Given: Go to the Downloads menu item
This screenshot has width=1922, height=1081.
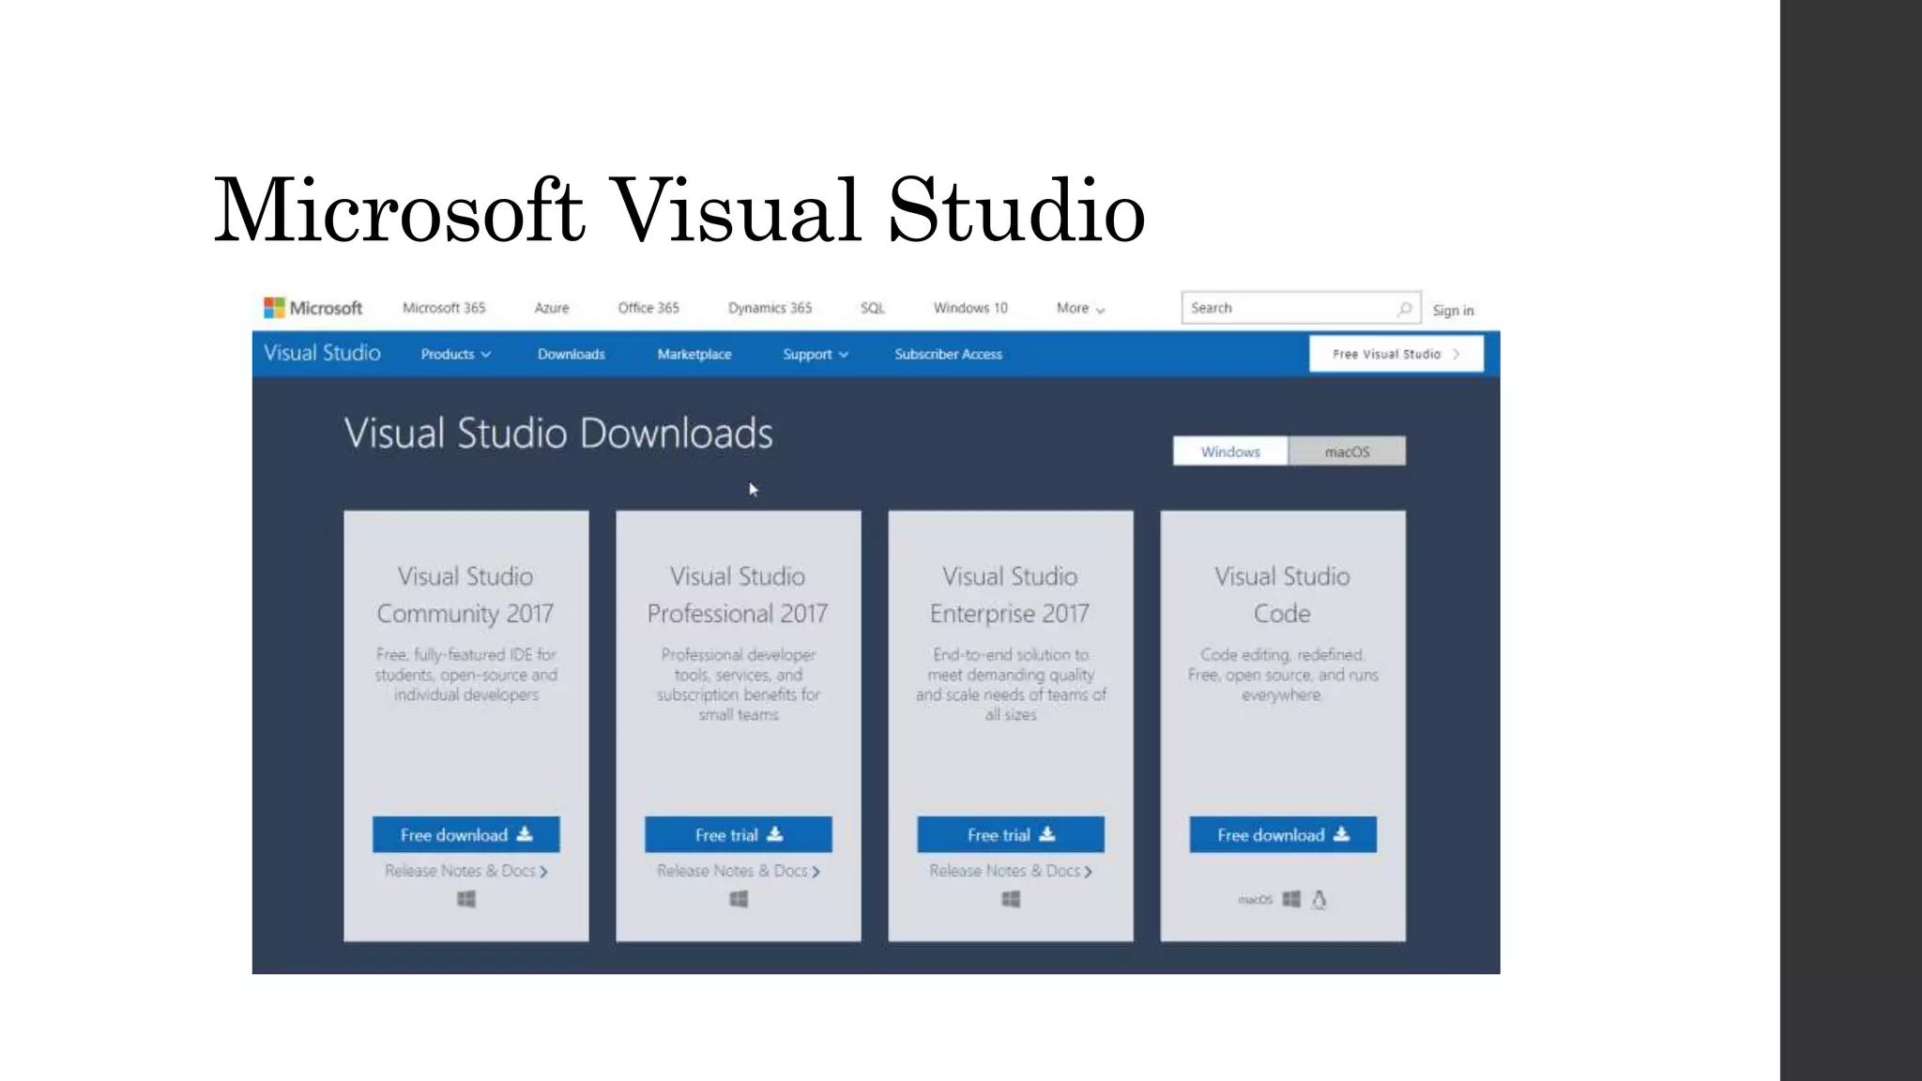Looking at the screenshot, I should 571,354.
